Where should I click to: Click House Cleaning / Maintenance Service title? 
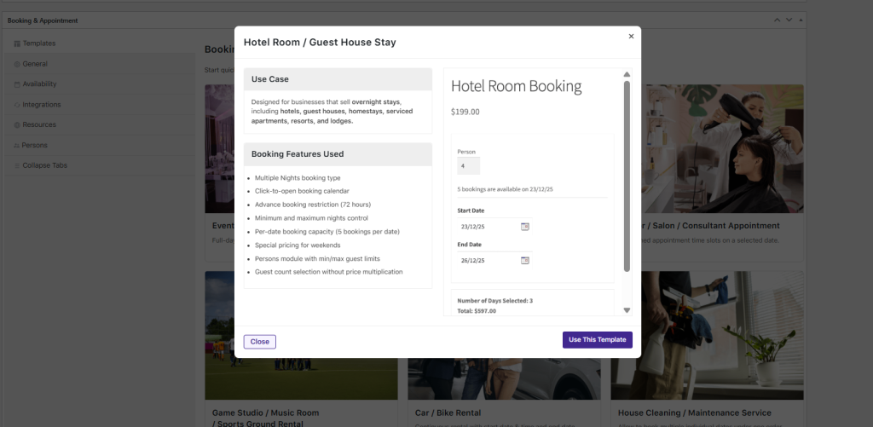(x=694, y=413)
